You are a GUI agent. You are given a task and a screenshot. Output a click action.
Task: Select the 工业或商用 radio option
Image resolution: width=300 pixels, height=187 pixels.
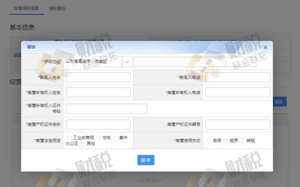pyautogui.click(x=69, y=138)
